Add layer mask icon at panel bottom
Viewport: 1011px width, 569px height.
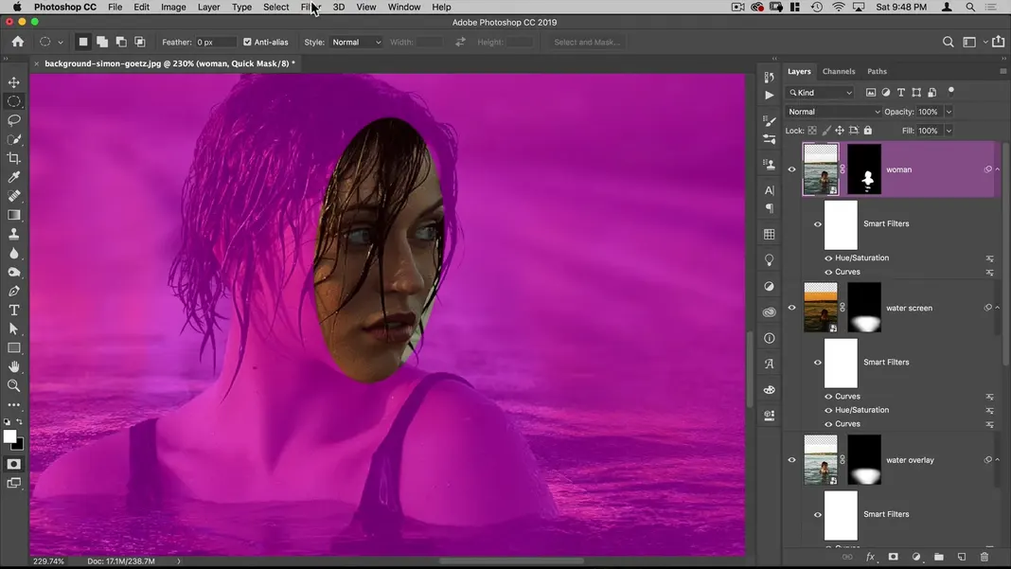point(893,557)
